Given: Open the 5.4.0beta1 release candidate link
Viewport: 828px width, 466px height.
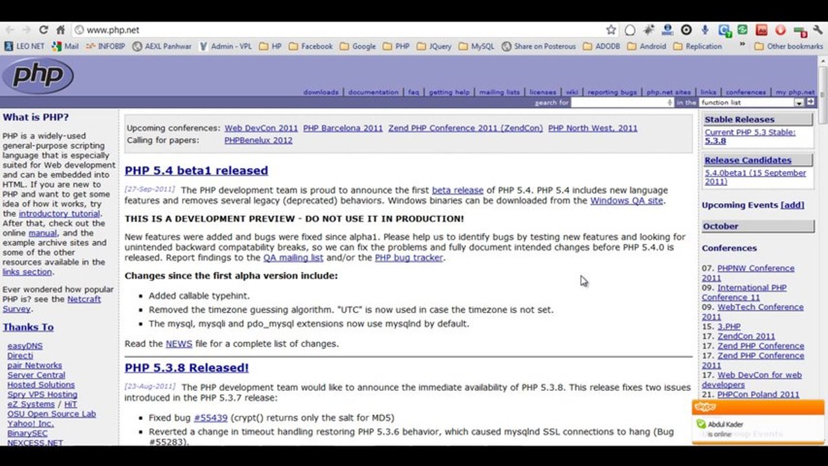Looking at the screenshot, I should click(755, 177).
